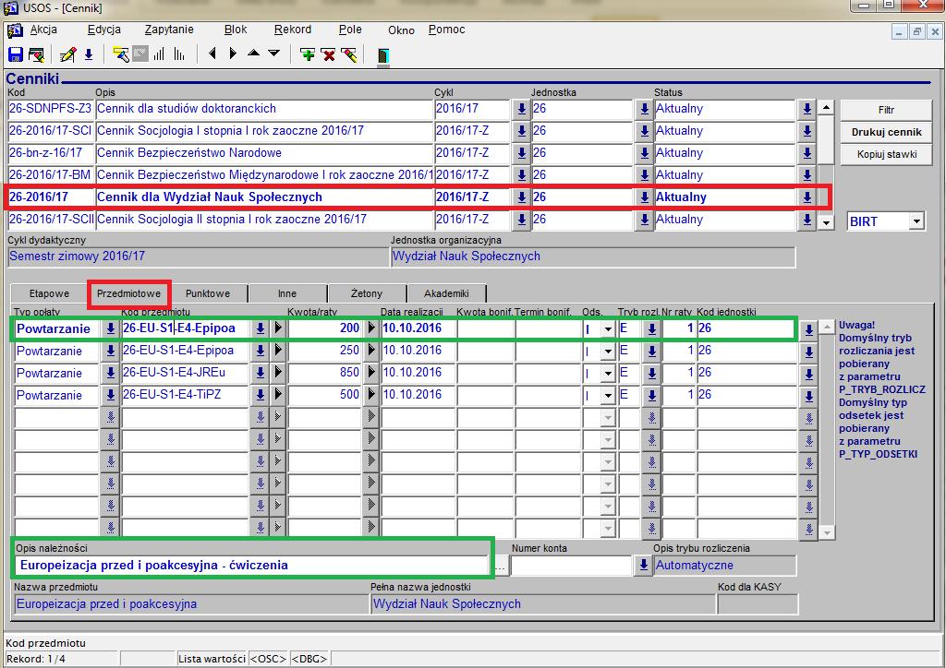Click the greyed execute query icon
This screenshot has height=668, width=946.
[140, 54]
